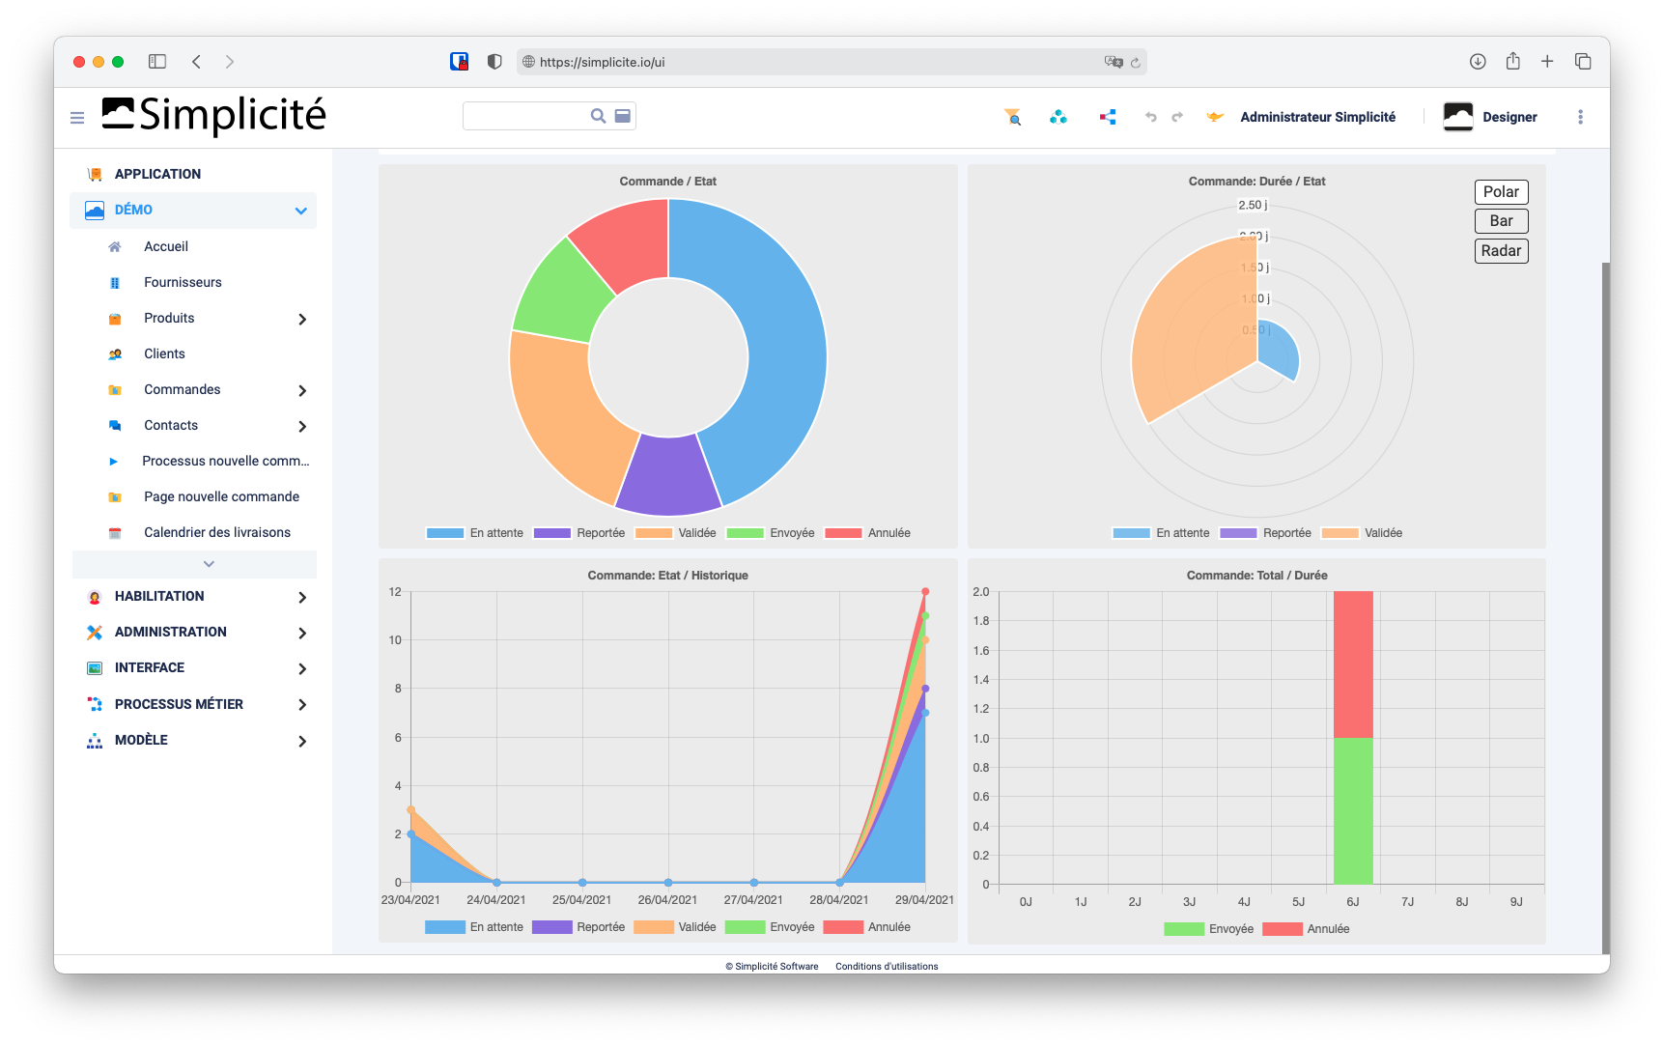
Task: Click the search magnifier icon
Action: pyautogui.click(x=598, y=116)
